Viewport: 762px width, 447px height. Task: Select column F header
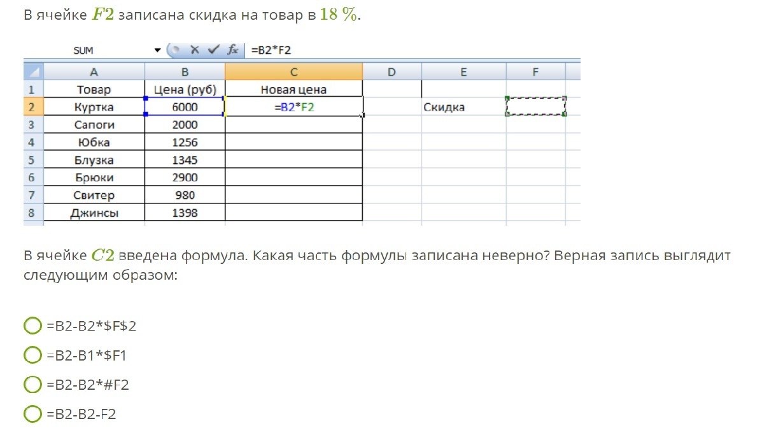pos(535,72)
